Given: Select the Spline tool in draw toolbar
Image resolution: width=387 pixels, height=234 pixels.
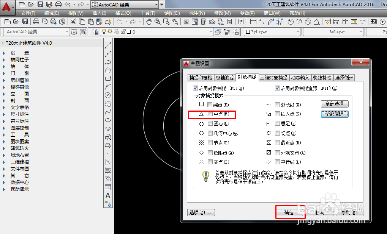Looking at the screenshot, I should [108, 112].
